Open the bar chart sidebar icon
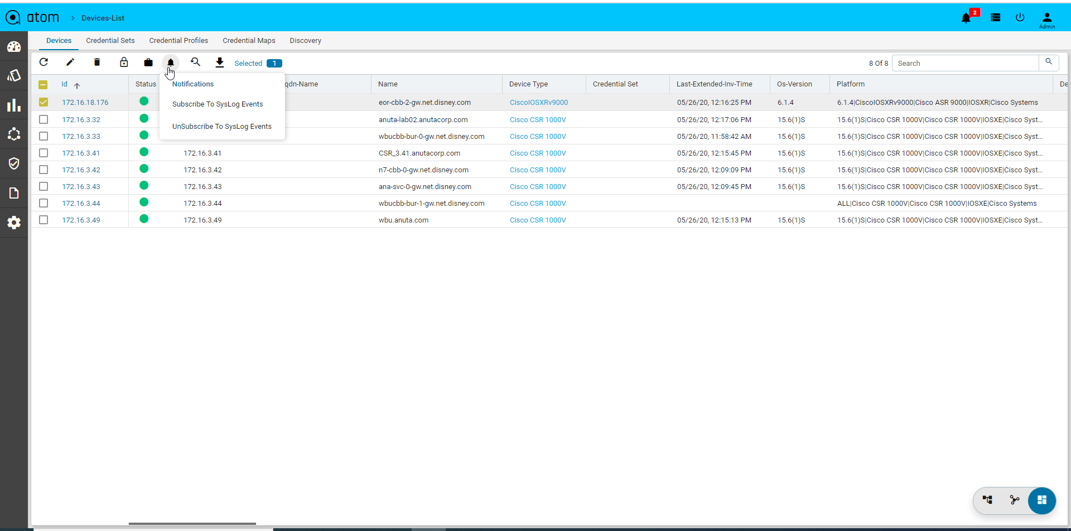This screenshot has height=531, width=1071. pyautogui.click(x=14, y=105)
